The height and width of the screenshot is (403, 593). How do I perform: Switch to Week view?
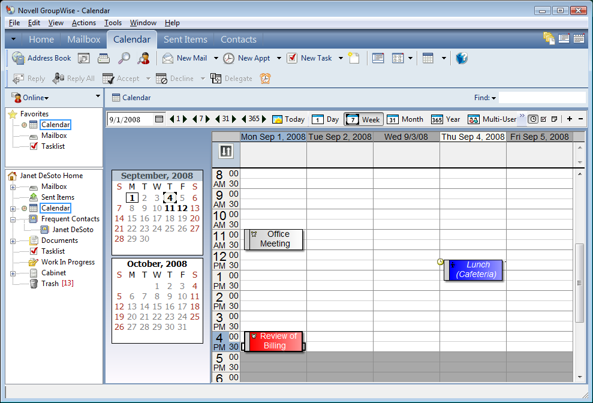pos(363,119)
